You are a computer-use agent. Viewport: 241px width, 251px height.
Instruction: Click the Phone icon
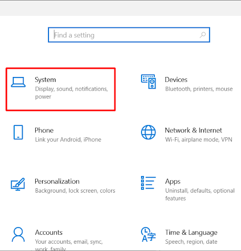click(18, 132)
